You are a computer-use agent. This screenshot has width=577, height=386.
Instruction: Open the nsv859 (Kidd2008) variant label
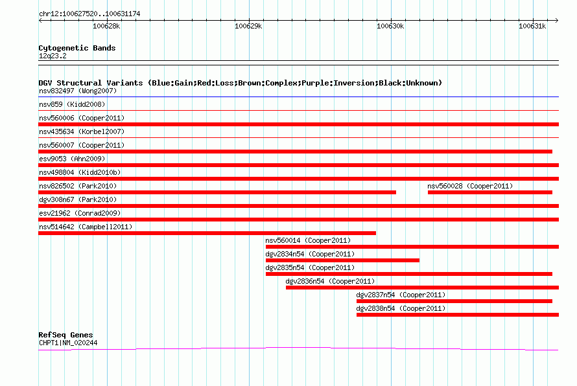72,105
